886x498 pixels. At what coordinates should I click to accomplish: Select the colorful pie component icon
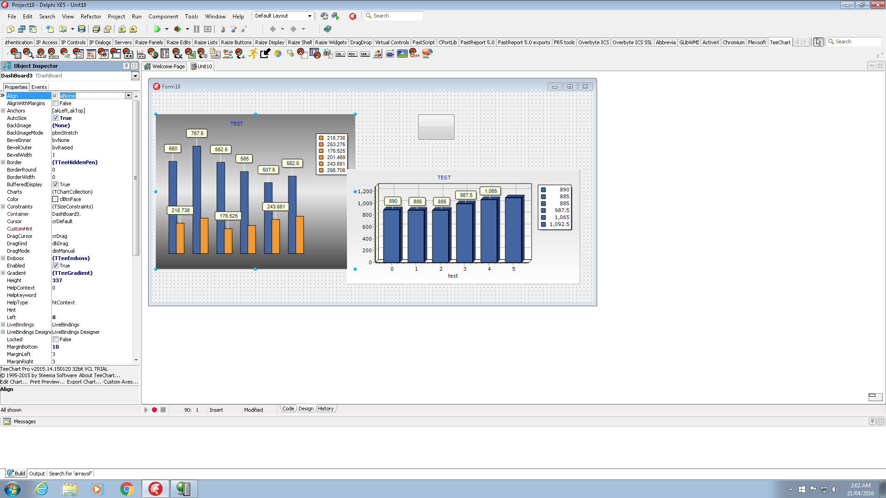278,53
